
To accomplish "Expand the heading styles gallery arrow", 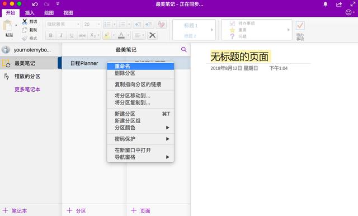I will pos(212,30).
